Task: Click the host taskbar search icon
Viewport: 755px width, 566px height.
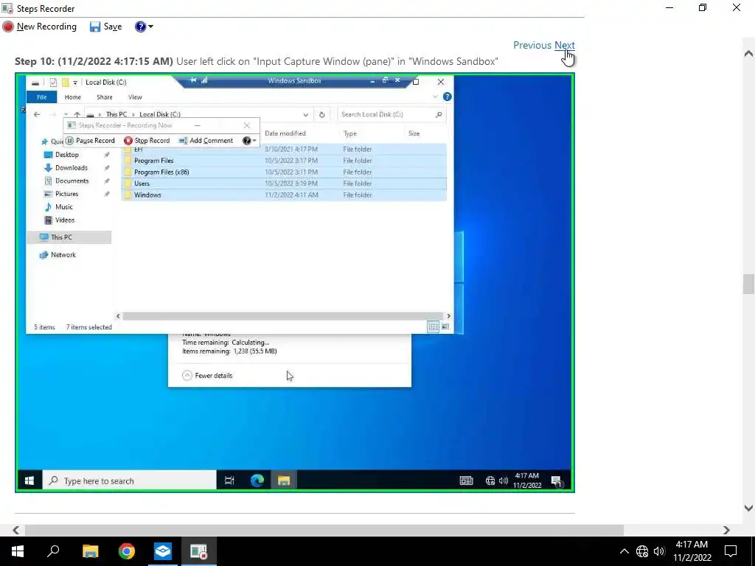Action: [x=53, y=551]
